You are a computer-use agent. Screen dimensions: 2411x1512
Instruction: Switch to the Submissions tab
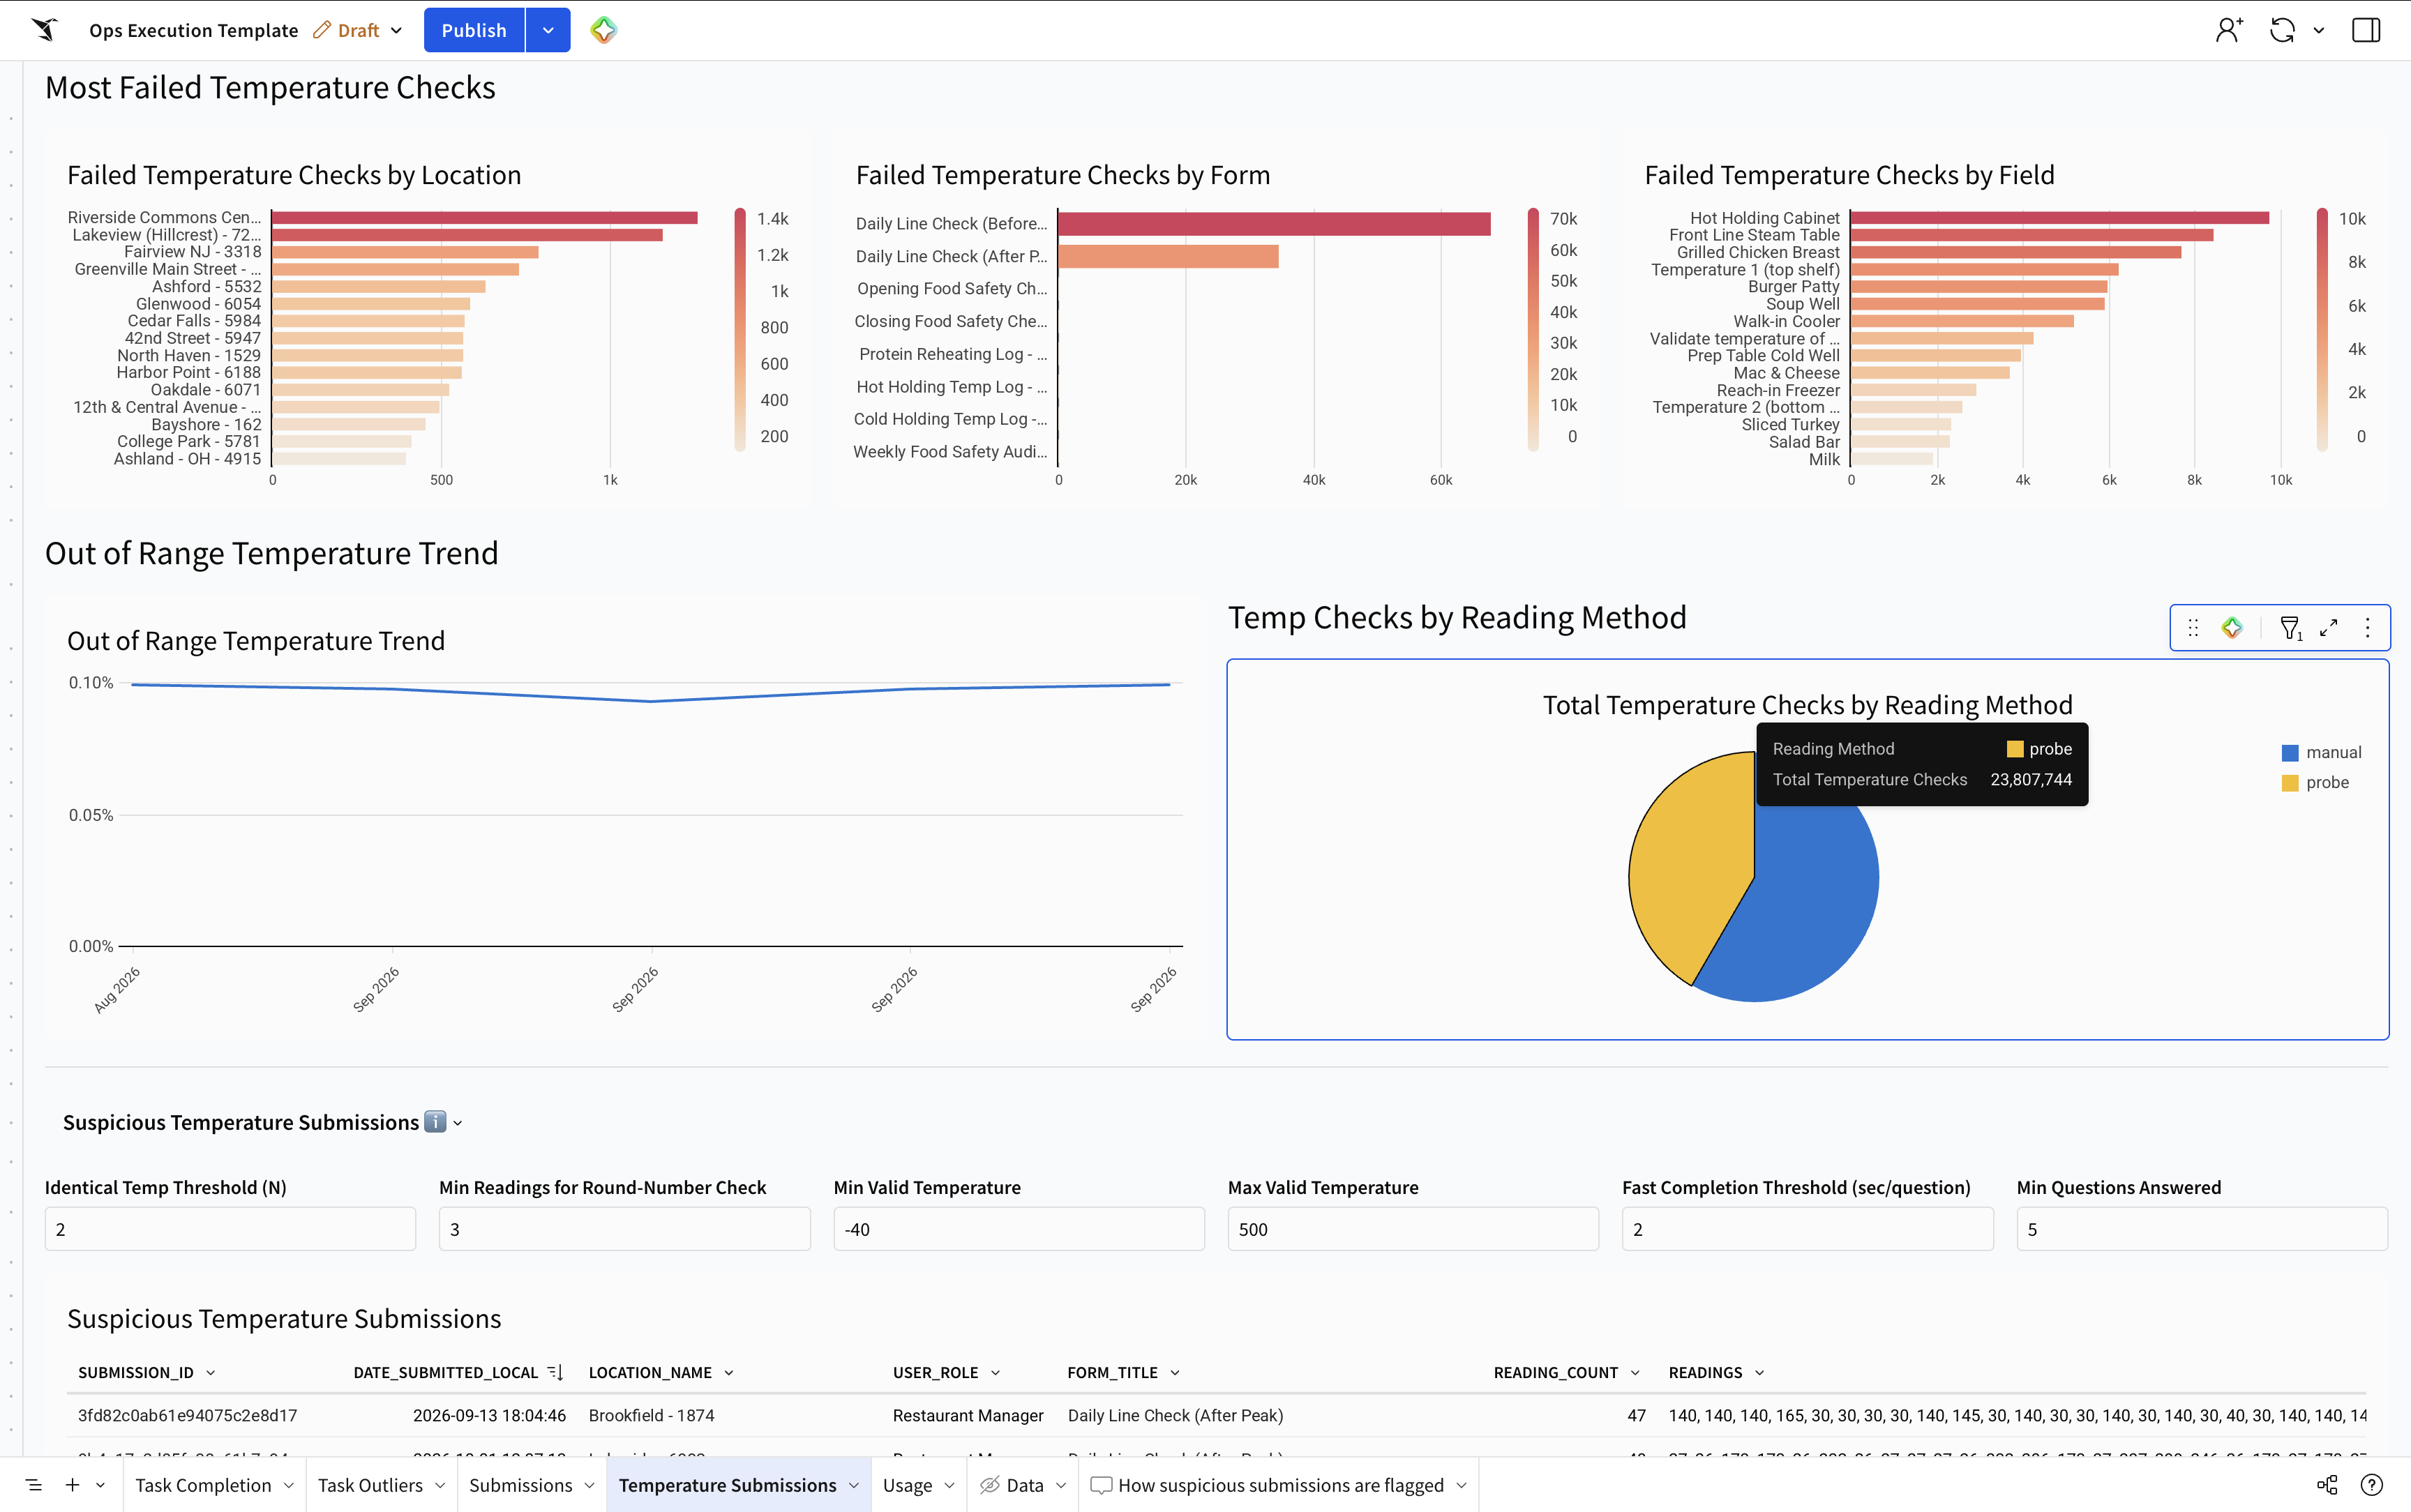point(520,1485)
